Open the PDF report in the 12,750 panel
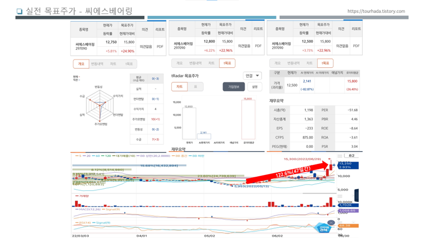Viewport: 424px width, 238px height. [160, 46]
